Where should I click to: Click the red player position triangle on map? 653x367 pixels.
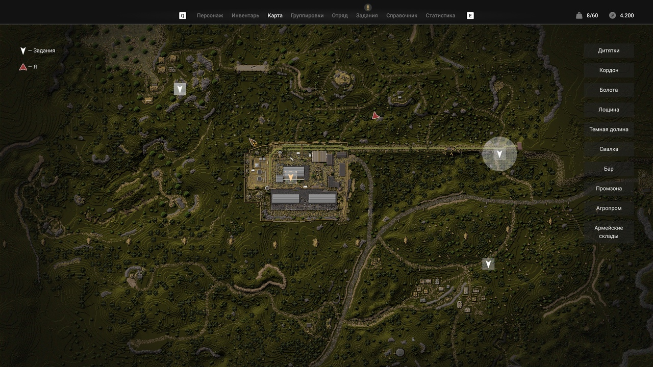(376, 116)
